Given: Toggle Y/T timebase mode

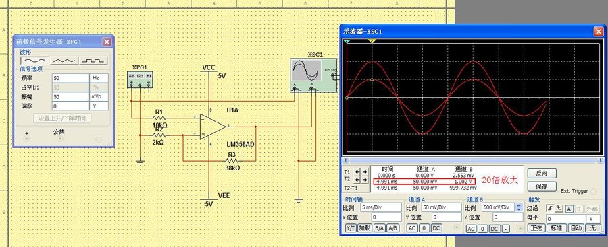Looking at the screenshot, I should pyautogui.click(x=351, y=228).
